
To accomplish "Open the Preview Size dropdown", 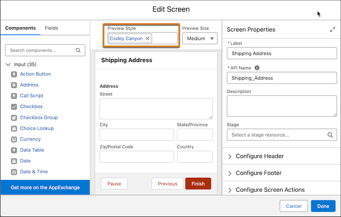I will [x=199, y=38].
